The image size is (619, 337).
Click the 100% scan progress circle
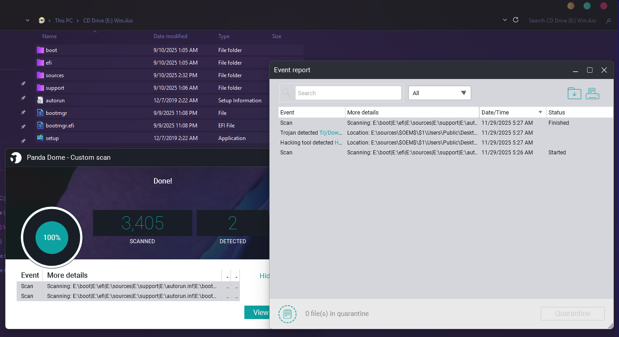(x=52, y=237)
